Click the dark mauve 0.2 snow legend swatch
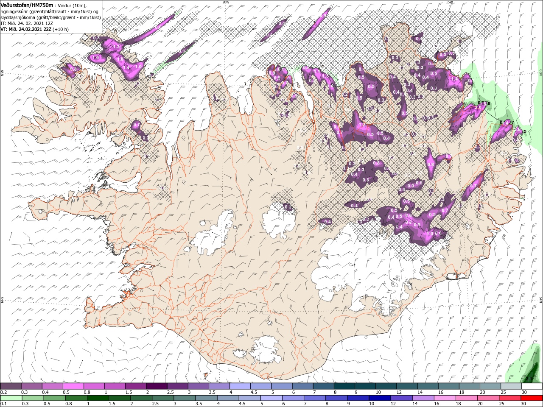The width and height of the screenshot is (543, 407). pos(11,386)
